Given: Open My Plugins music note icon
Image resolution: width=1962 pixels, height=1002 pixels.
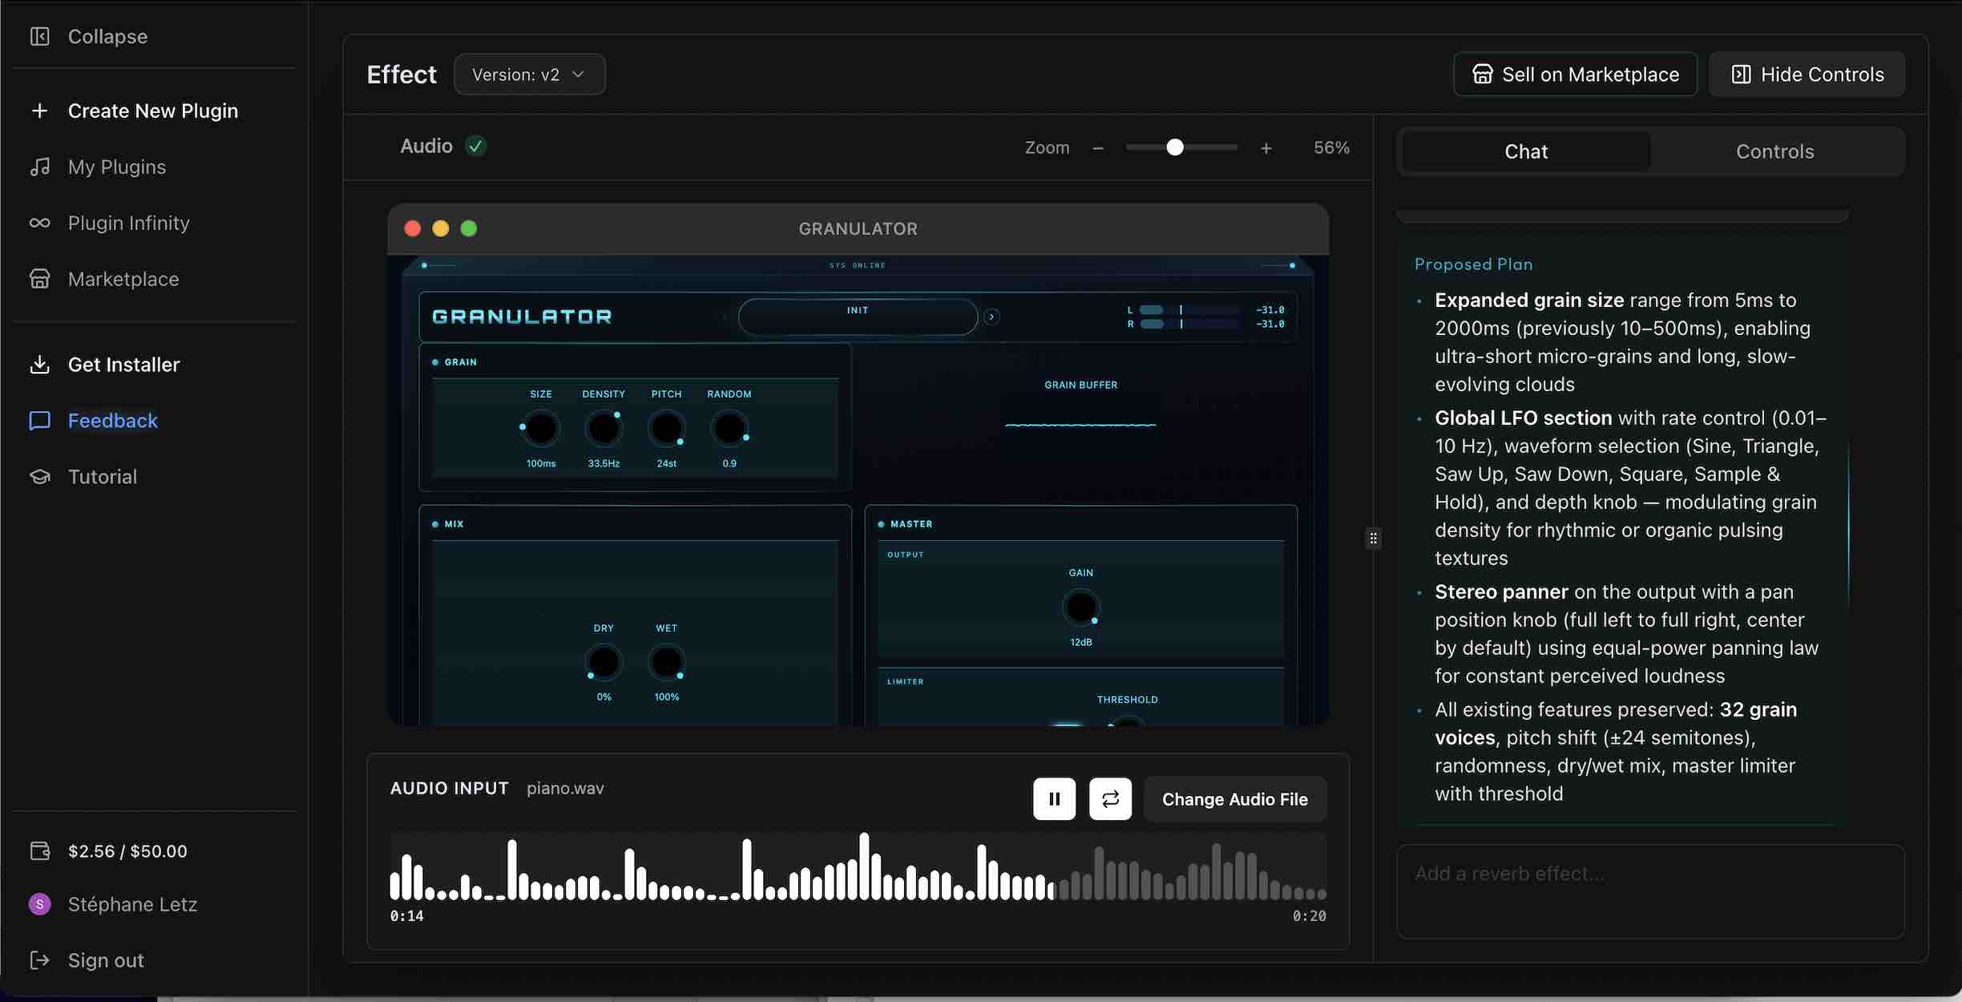Looking at the screenshot, I should [39, 167].
